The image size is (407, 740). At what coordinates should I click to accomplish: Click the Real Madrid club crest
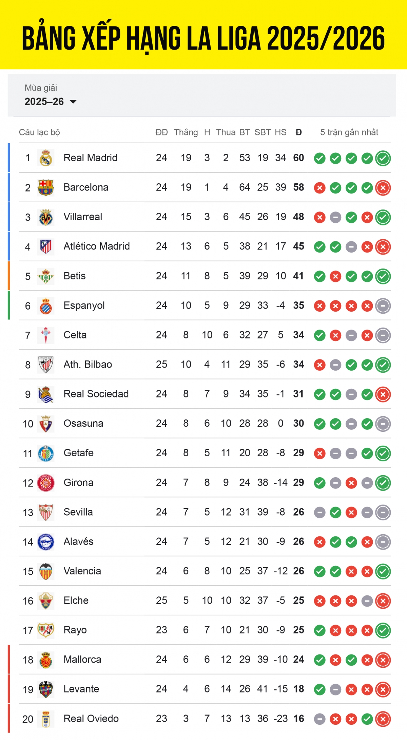[46, 158]
